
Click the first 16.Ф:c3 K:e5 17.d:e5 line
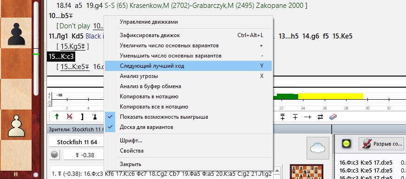pyautogui.click(x=366, y=163)
